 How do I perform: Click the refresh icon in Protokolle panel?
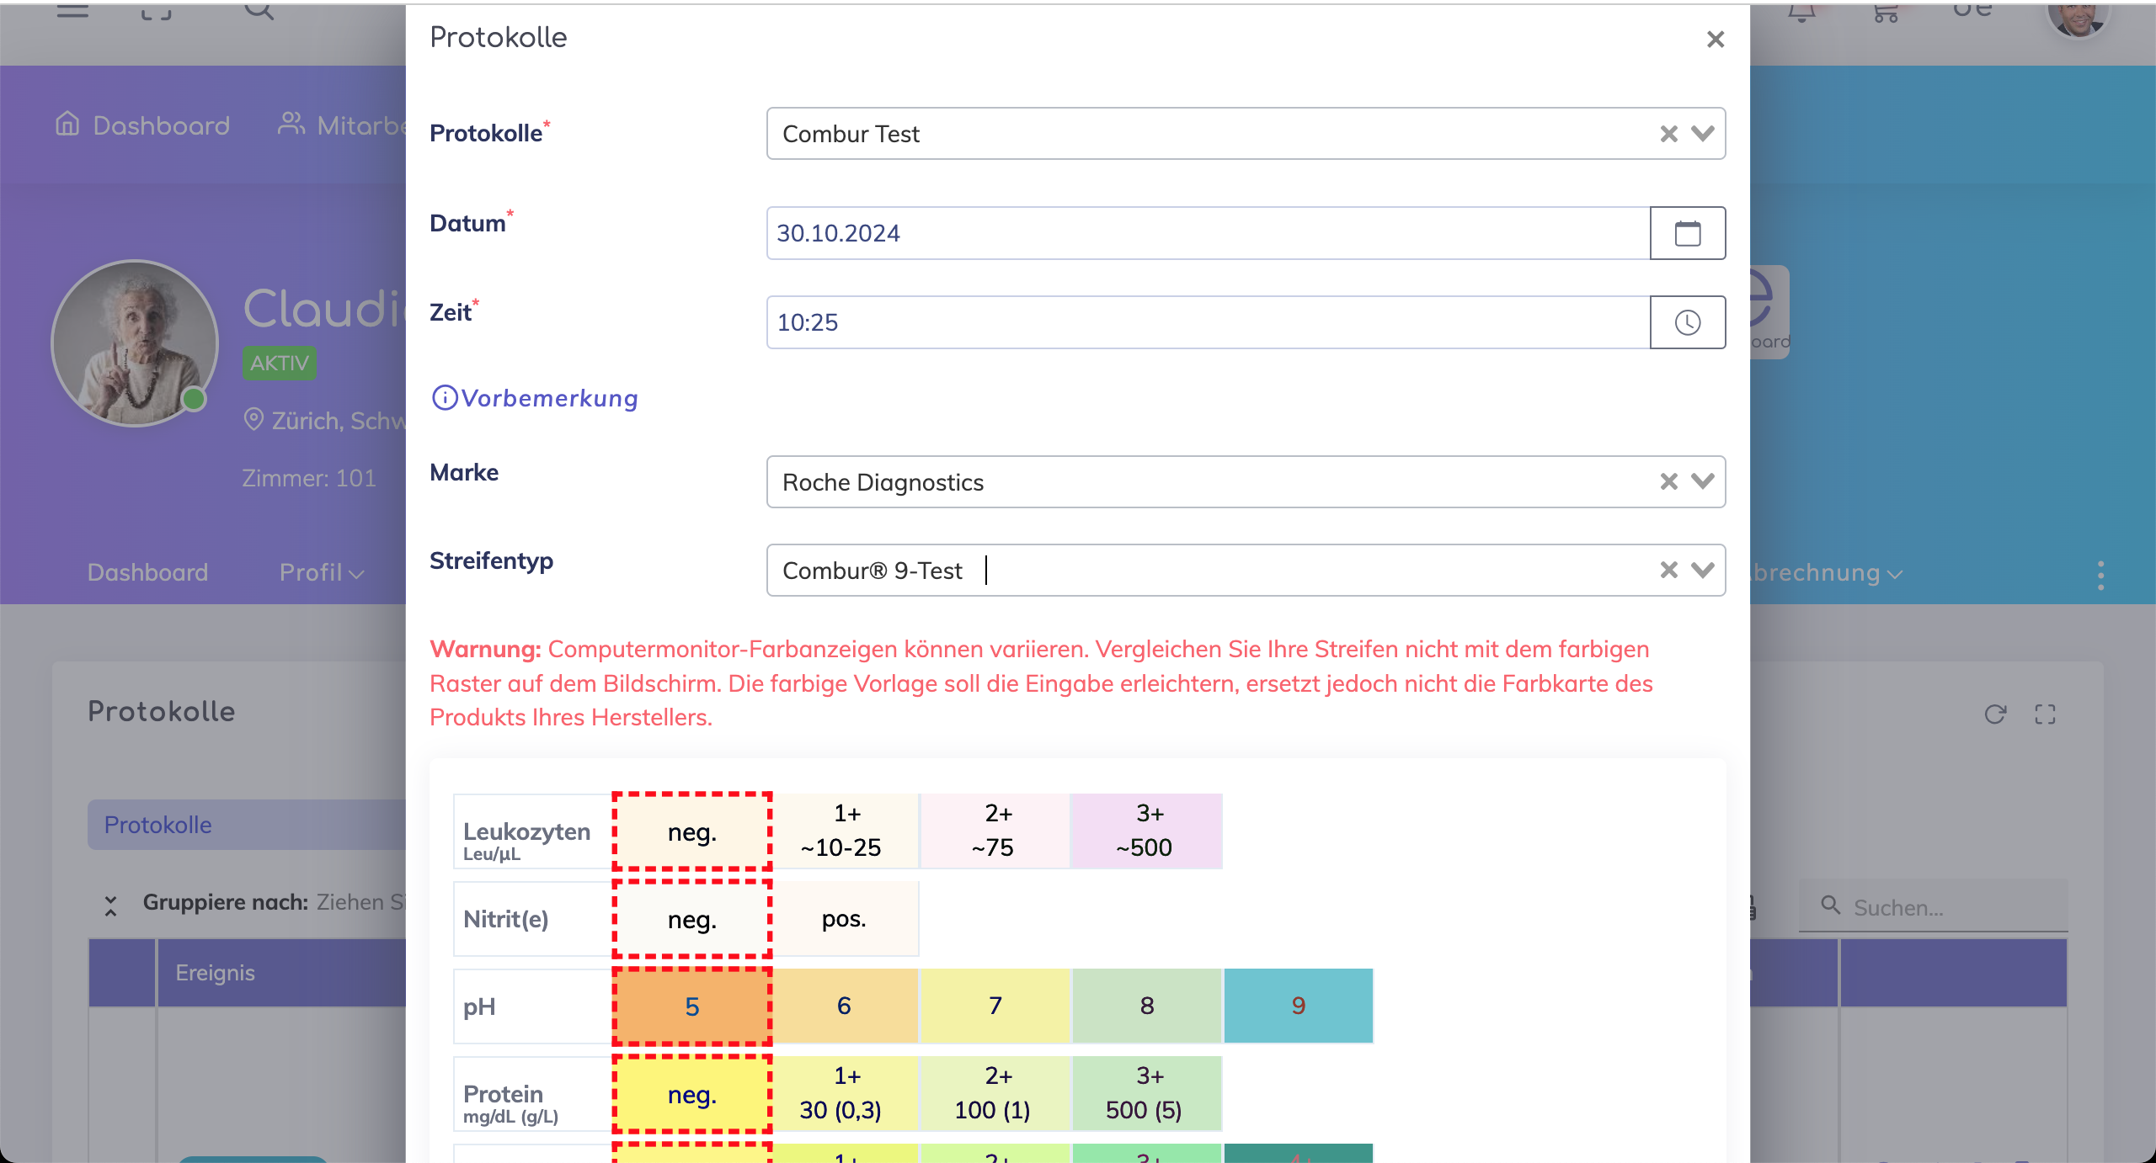tap(1995, 714)
